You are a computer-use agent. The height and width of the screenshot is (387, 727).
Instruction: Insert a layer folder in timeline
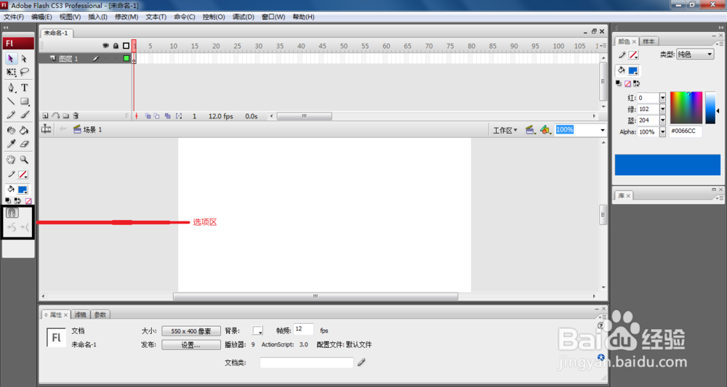(66, 115)
